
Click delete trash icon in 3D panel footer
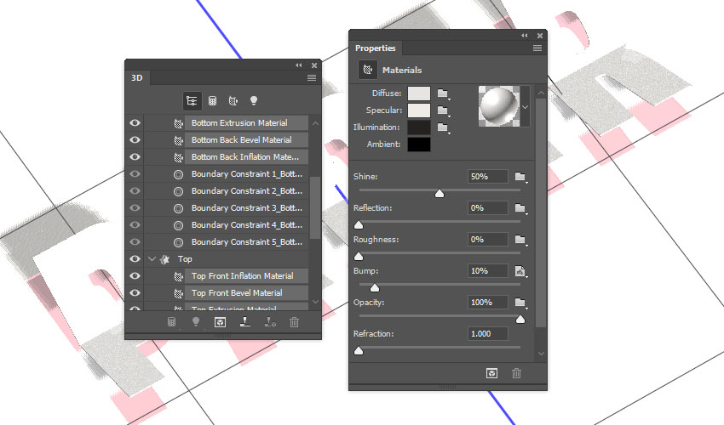(294, 322)
